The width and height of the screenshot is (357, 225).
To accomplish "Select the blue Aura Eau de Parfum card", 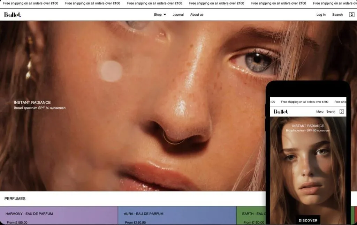I will click(x=177, y=216).
